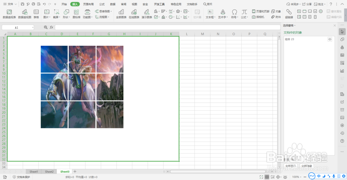
Task: Click the select arrow tool in right sidebar
Action: (x=342, y=32)
